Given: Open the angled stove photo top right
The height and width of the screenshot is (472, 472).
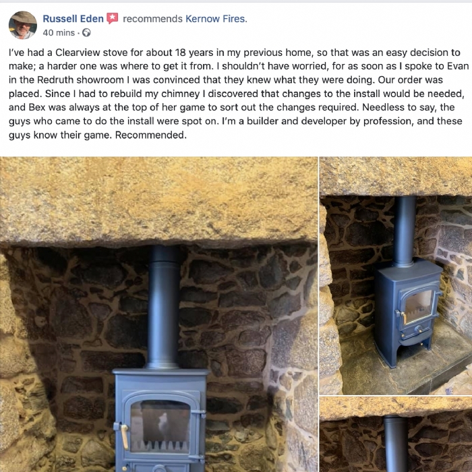Looking at the screenshot, I should click(x=396, y=275).
